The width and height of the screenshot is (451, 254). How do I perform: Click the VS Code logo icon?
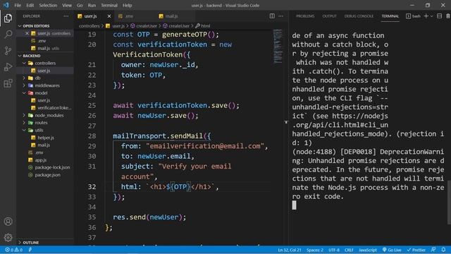tap(6, 5)
